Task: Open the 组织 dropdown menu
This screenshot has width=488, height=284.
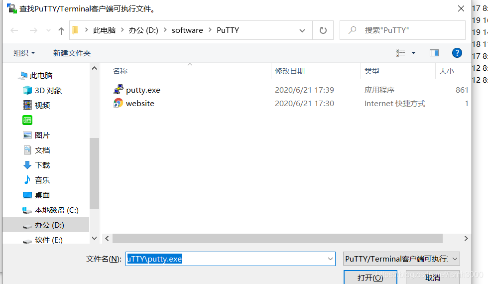Action: coord(24,53)
